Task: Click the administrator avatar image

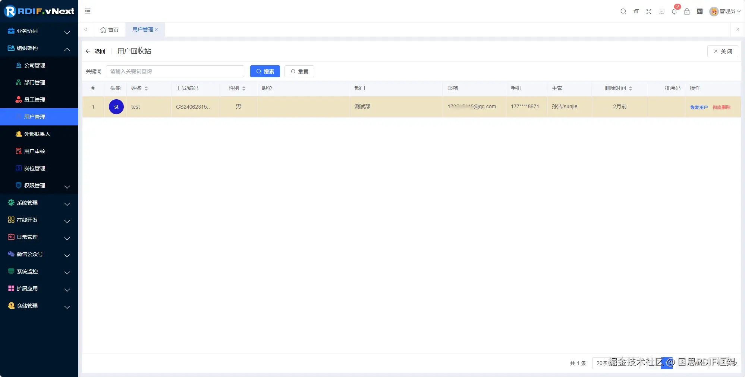Action: (x=714, y=12)
